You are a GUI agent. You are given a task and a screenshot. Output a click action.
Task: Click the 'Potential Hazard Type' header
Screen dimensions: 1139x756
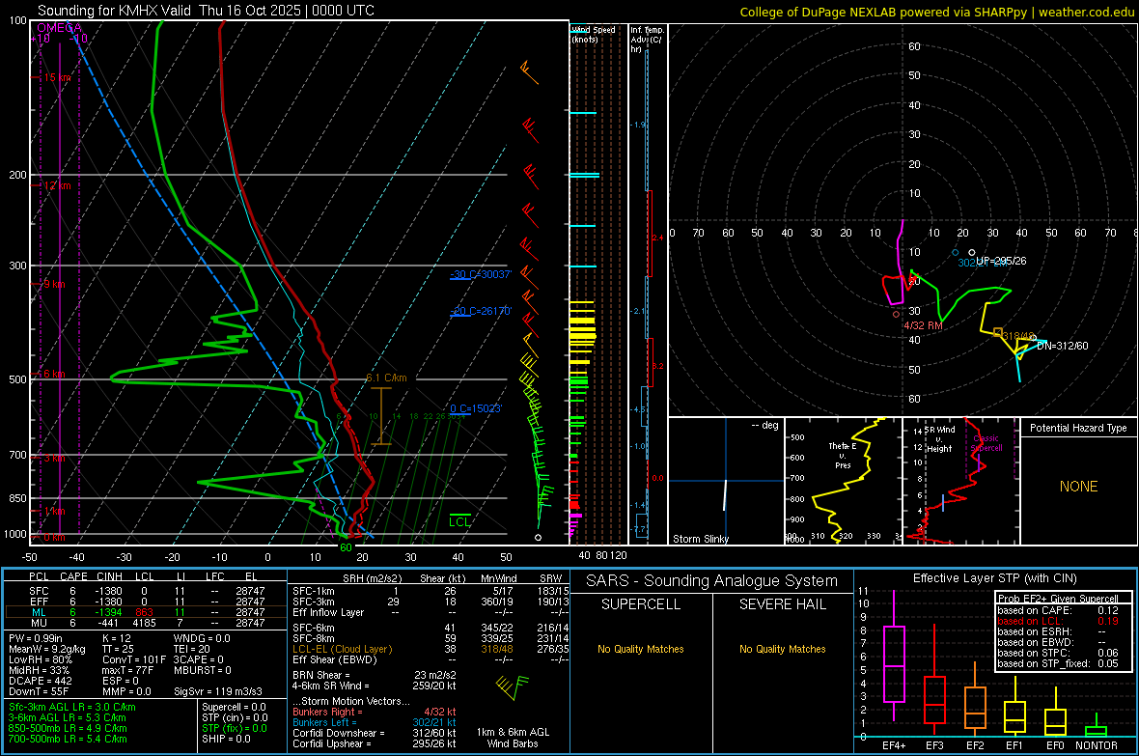[x=1078, y=428]
